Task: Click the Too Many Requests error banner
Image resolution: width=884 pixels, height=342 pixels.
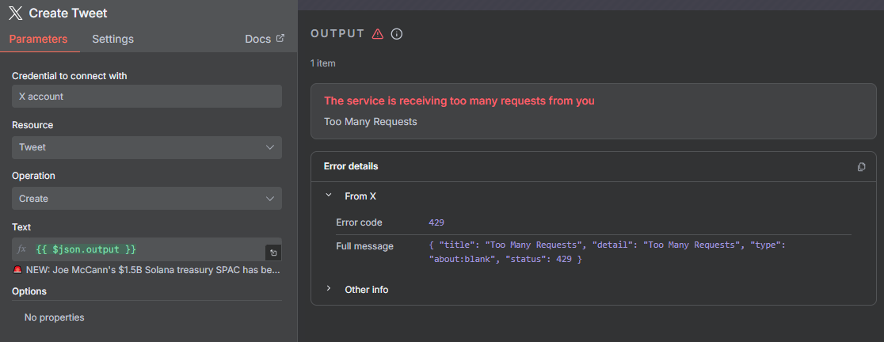Action: (593, 111)
